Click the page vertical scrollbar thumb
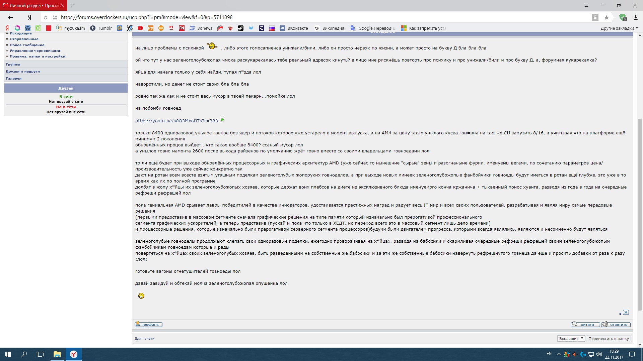 640,214
